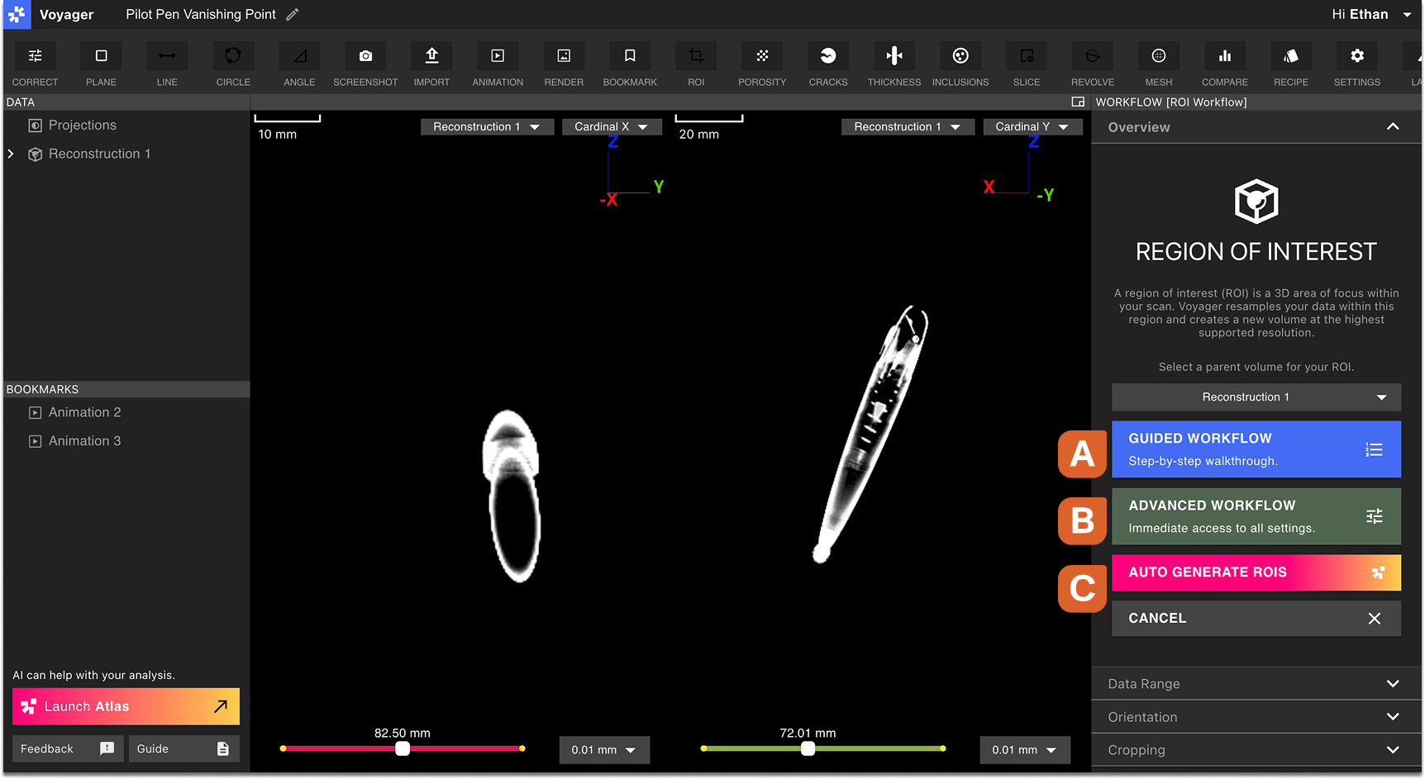Screen dimensions: 1425x779
Task: Cancel the ROI workflow
Action: click(1256, 618)
